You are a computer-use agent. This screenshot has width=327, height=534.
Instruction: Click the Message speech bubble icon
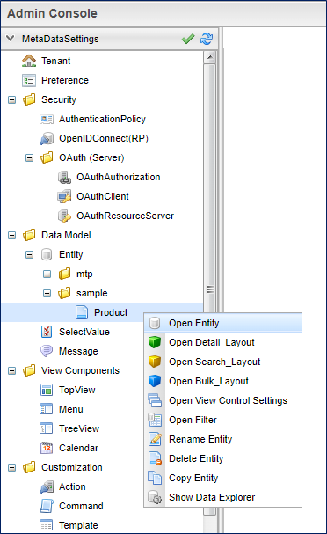point(47,351)
